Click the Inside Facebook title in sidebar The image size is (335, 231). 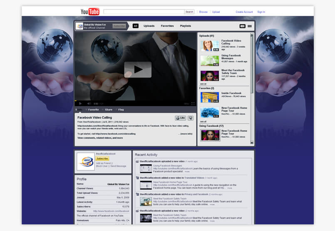[x=231, y=93]
